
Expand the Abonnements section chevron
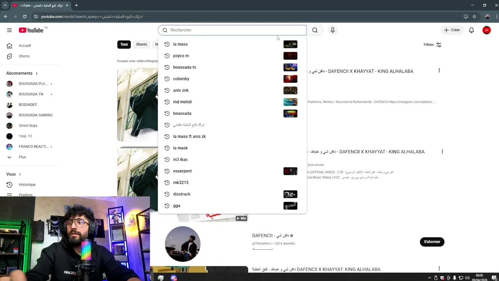click(37, 73)
